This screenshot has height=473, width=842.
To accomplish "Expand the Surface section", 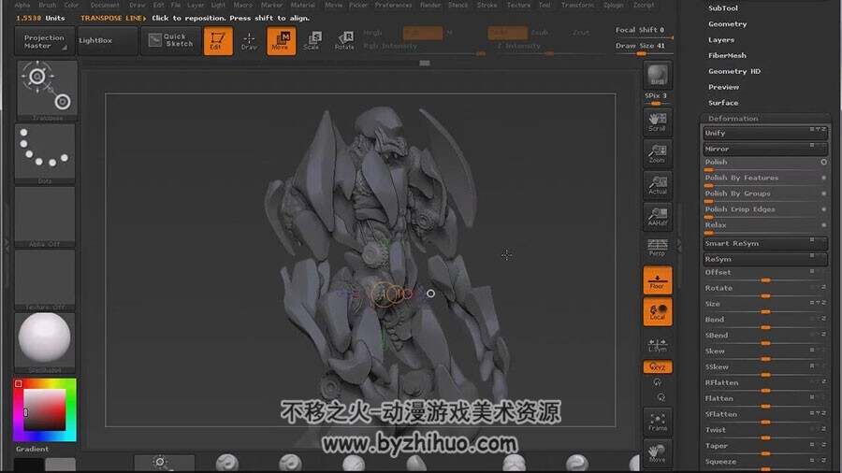I will (x=723, y=103).
